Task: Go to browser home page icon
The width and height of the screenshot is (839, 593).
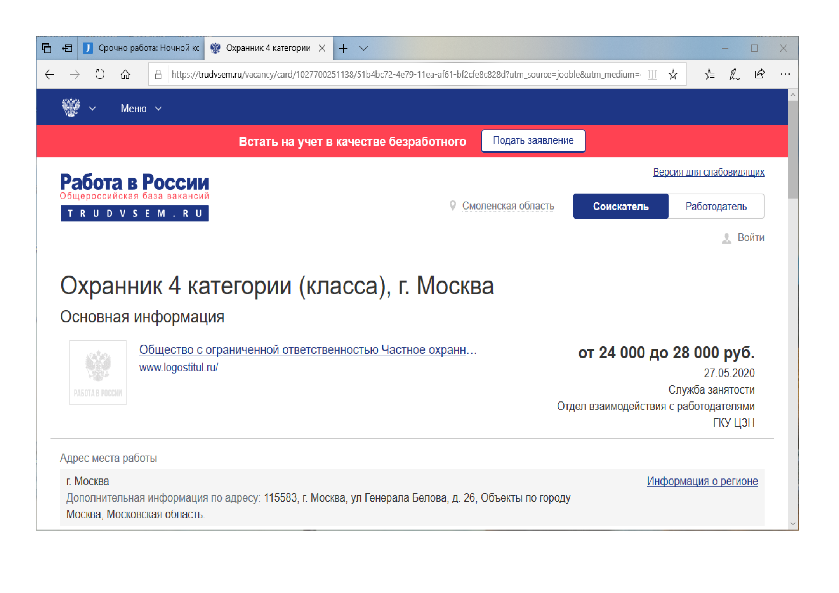Action: click(125, 75)
